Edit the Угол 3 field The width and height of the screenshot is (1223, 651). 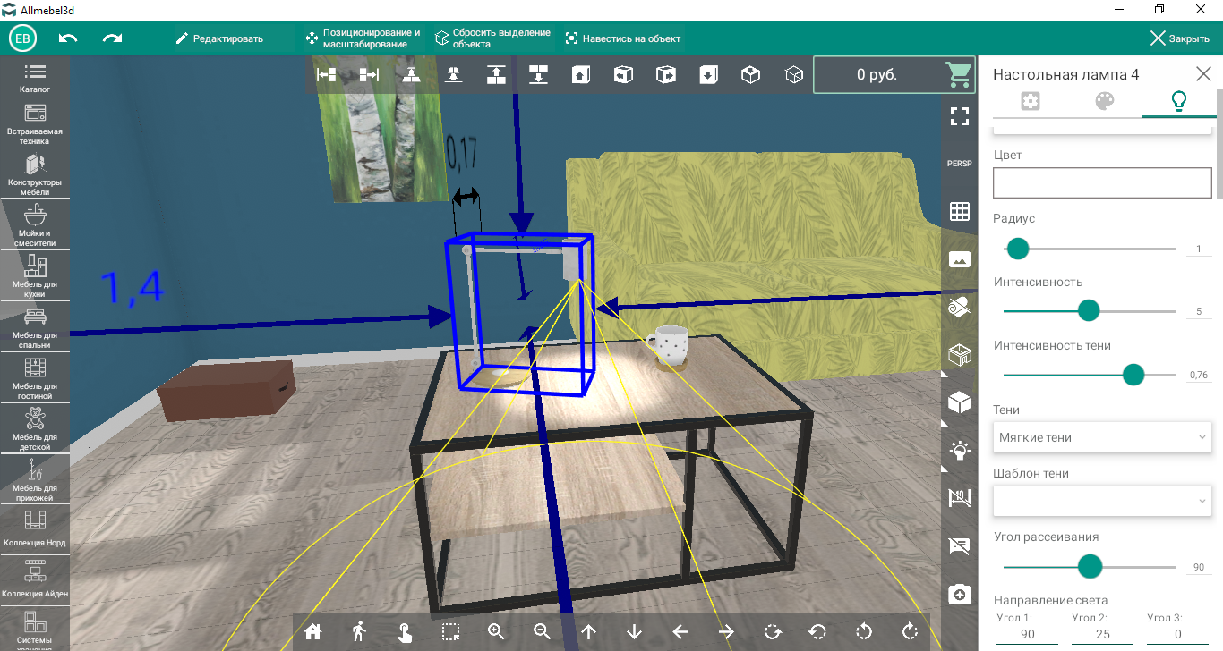pyautogui.click(x=1177, y=634)
